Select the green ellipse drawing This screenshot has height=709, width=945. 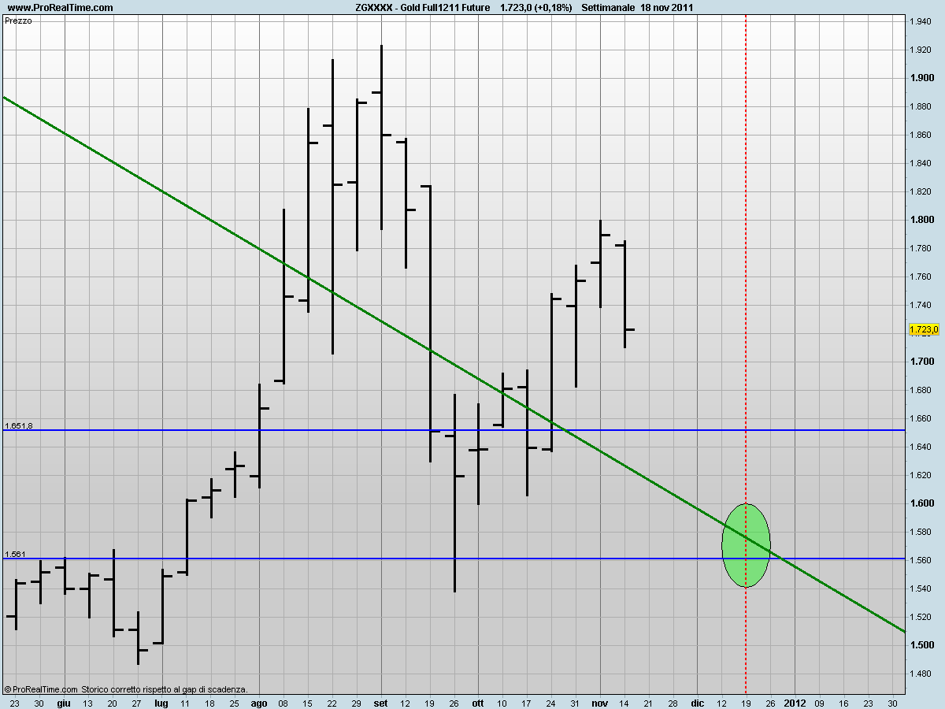(746, 545)
